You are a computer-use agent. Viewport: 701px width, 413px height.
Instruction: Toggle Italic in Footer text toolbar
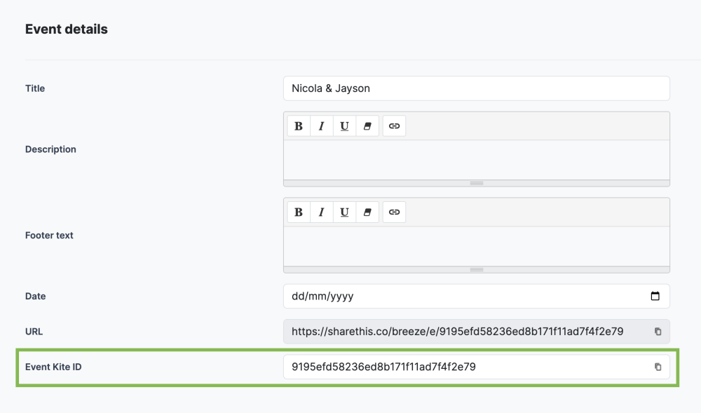click(x=322, y=212)
